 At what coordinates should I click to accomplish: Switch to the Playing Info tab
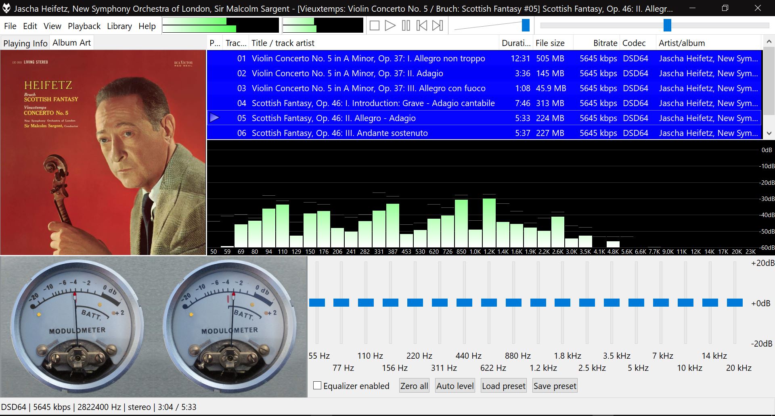pyautogui.click(x=25, y=43)
